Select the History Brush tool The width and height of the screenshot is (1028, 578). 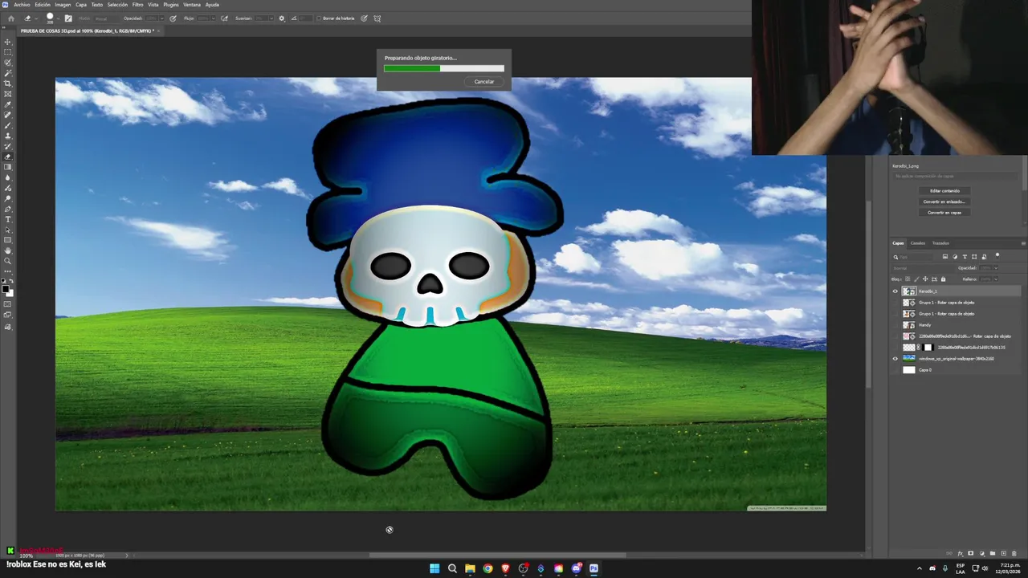tap(8, 146)
